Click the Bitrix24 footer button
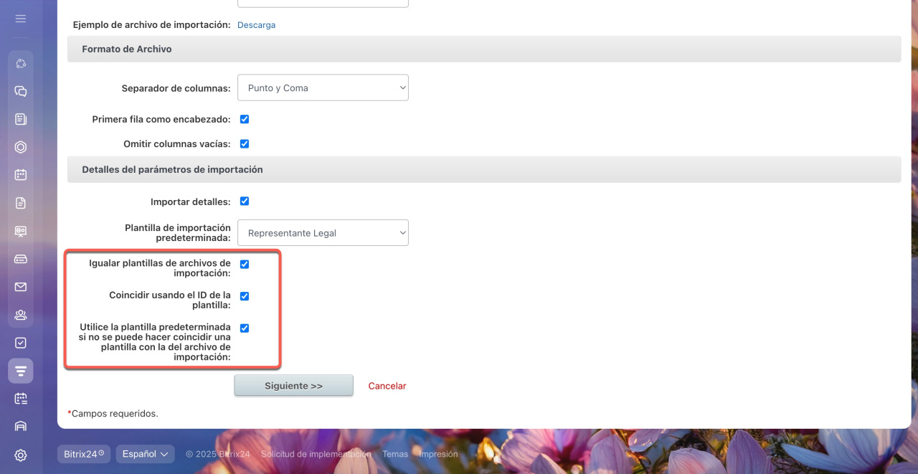 (84, 454)
